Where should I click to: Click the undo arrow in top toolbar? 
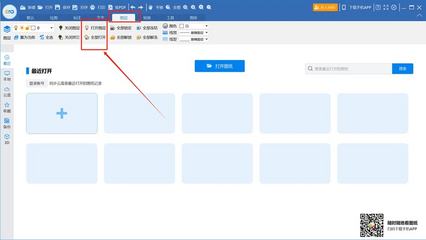pos(133,7)
